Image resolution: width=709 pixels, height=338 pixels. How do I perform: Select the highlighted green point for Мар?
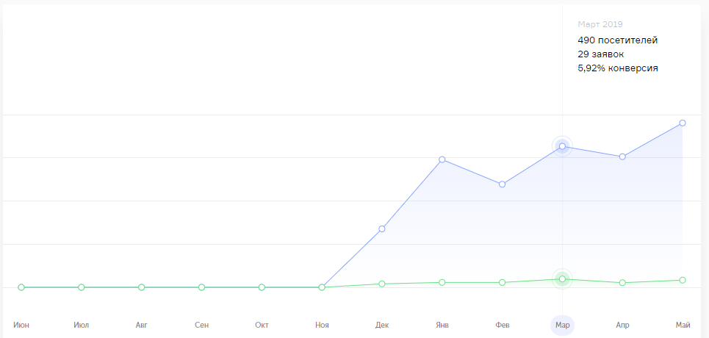[x=562, y=279]
